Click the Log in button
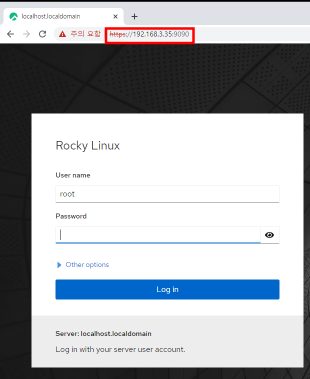Viewport: 310px width, 379px height. 167,289
